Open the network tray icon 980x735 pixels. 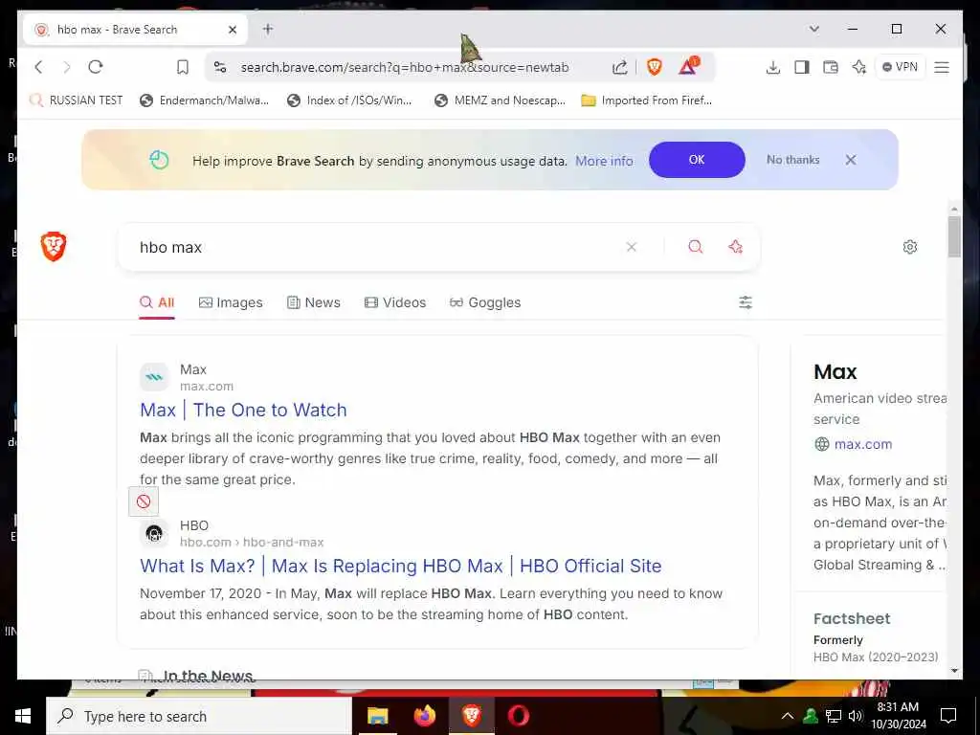[834, 716]
